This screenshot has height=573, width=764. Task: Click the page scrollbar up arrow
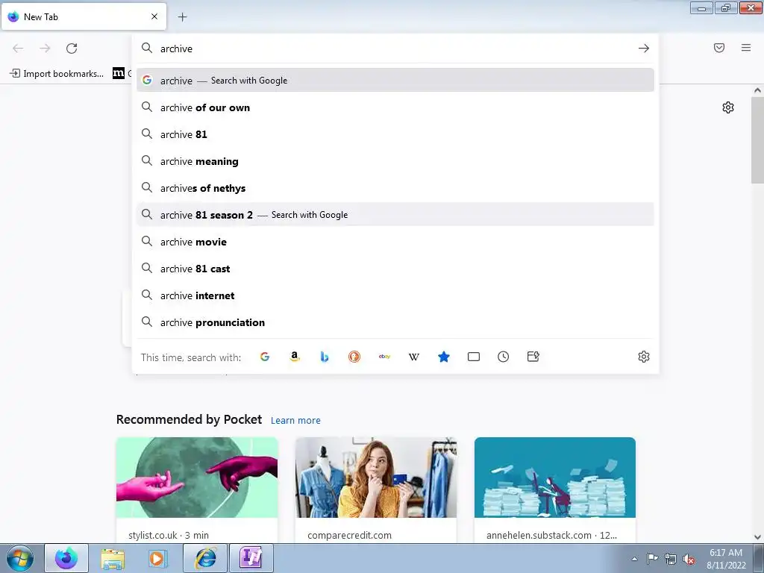(757, 90)
